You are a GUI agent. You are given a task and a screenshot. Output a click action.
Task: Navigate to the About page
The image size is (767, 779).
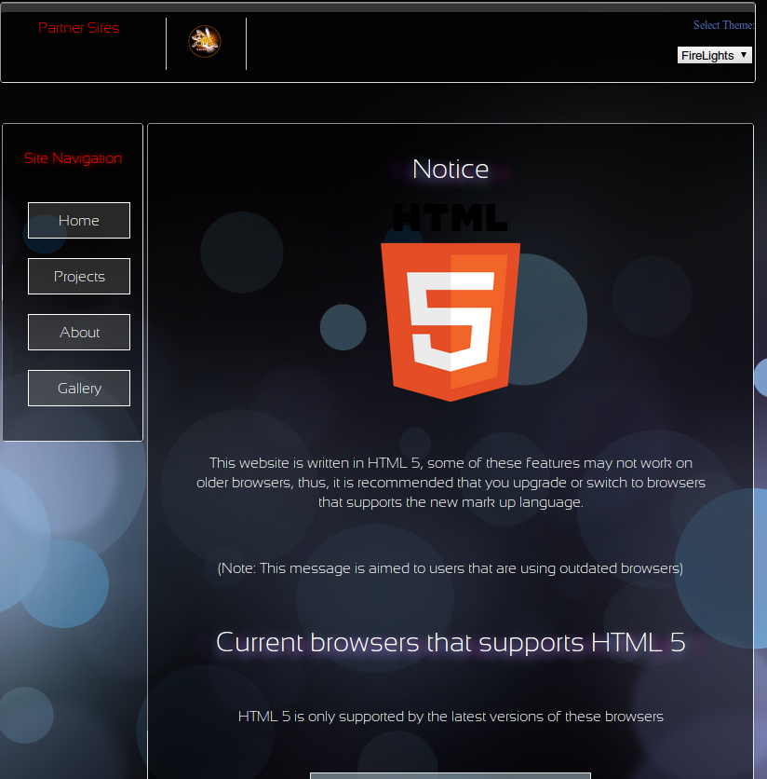point(79,332)
